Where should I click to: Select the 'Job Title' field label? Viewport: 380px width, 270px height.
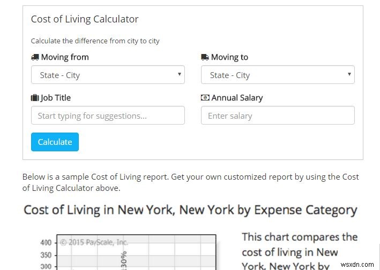click(56, 98)
